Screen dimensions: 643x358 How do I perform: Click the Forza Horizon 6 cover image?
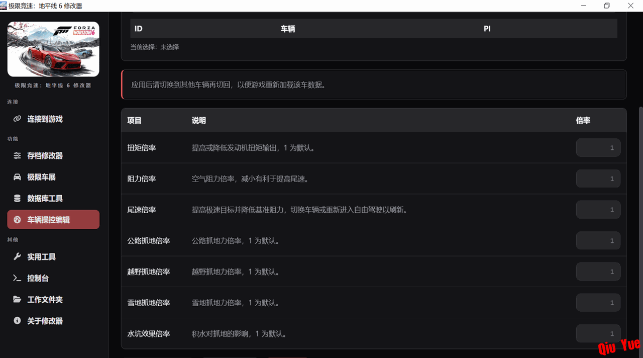(53, 49)
